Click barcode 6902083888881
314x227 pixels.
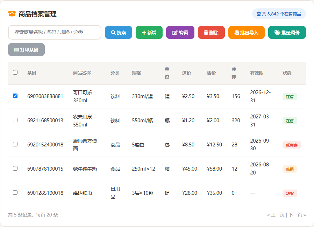[45, 96]
